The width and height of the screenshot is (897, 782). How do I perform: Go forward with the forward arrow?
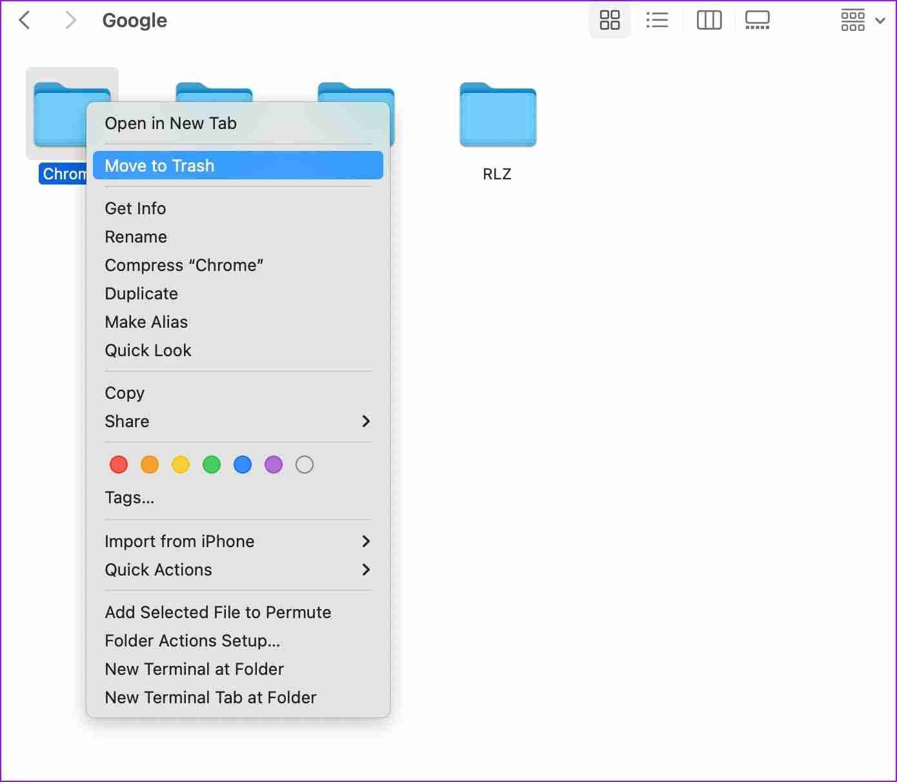click(71, 21)
